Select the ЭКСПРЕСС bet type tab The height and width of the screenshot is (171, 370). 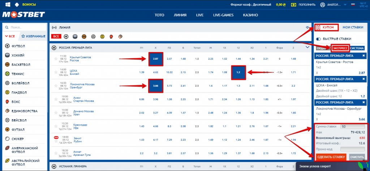340,48
